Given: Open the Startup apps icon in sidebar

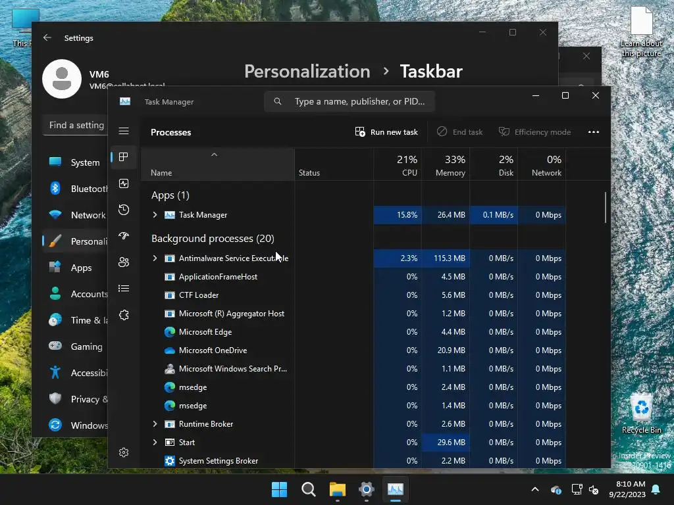Looking at the screenshot, I should click(124, 236).
